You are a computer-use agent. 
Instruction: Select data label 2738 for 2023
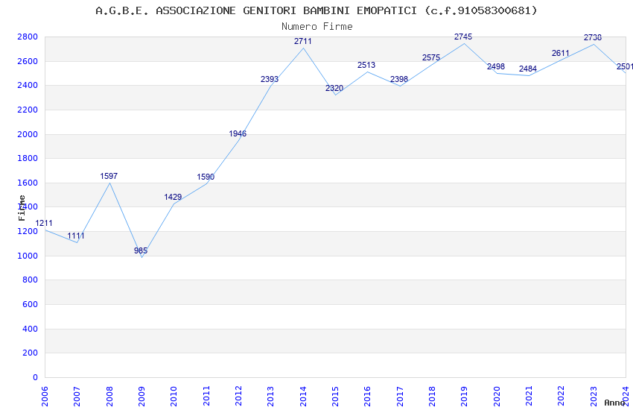coord(593,37)
